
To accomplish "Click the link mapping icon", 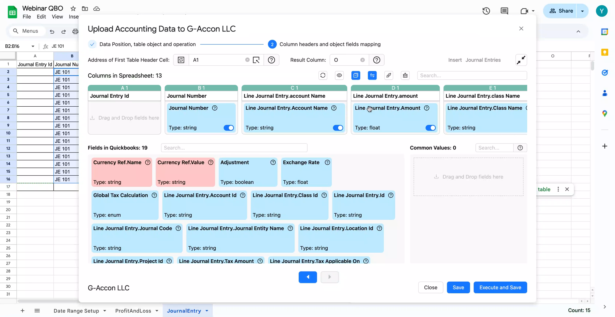I will (389, 76).
